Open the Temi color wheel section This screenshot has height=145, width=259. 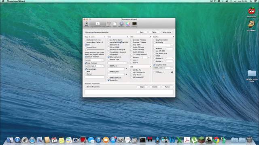(x=128, y=24)
